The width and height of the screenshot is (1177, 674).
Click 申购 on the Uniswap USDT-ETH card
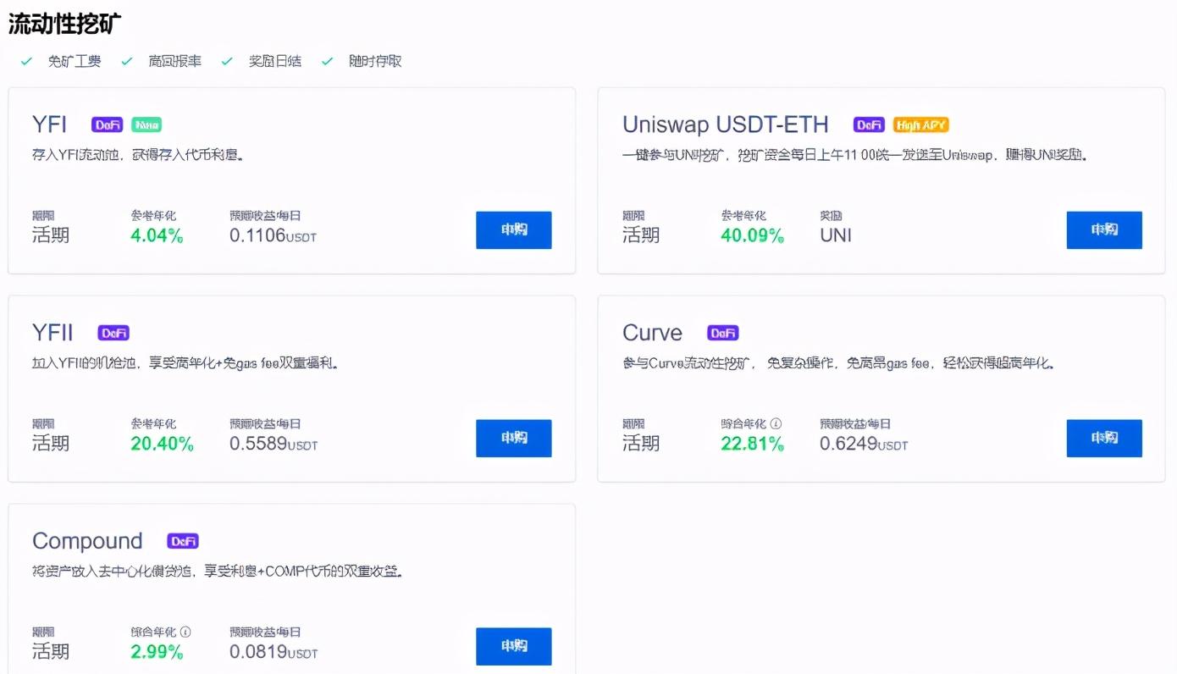1104,230
